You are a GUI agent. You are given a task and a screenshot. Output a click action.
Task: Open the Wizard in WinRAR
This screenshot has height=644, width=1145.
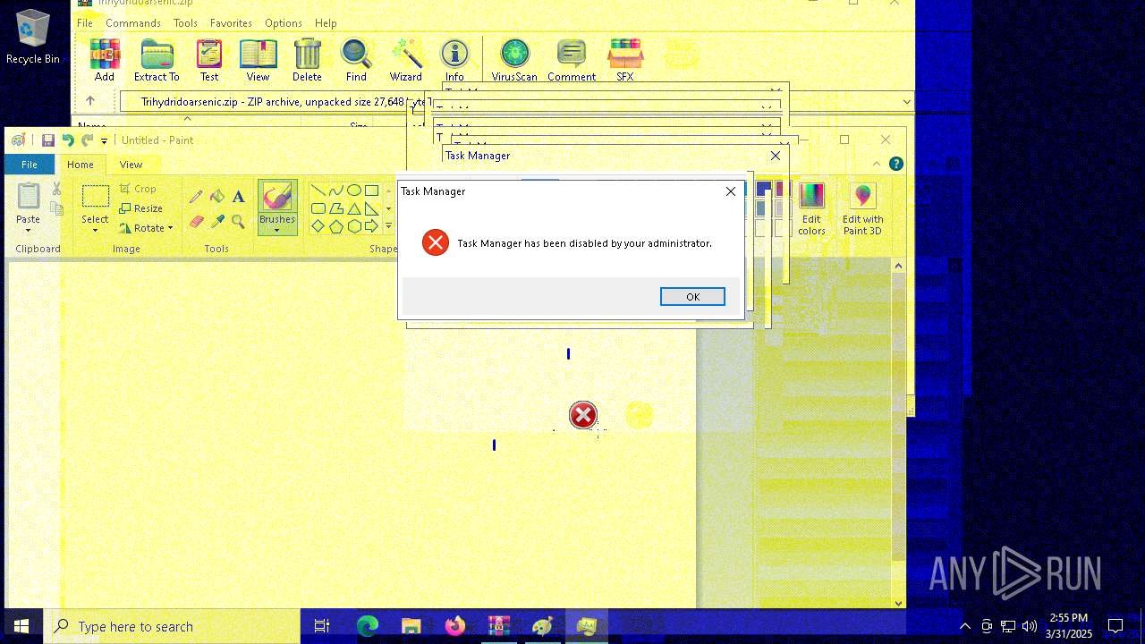[405, 60]
